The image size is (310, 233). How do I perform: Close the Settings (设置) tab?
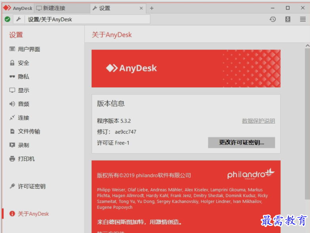click(141, 8)
